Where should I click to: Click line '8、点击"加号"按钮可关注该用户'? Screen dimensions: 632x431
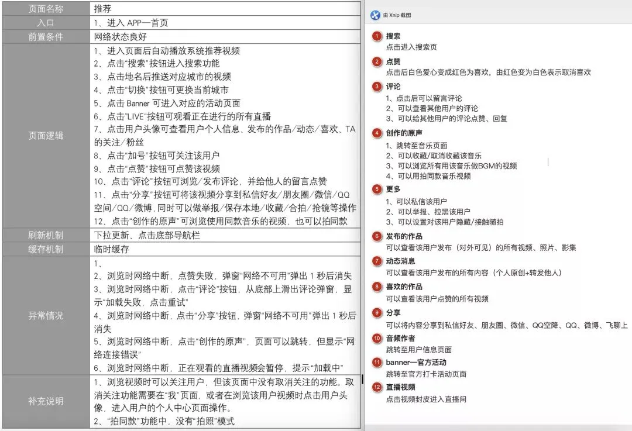tap(157, 156)
